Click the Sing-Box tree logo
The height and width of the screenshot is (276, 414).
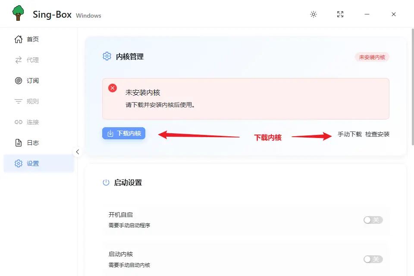pos(19,13)
